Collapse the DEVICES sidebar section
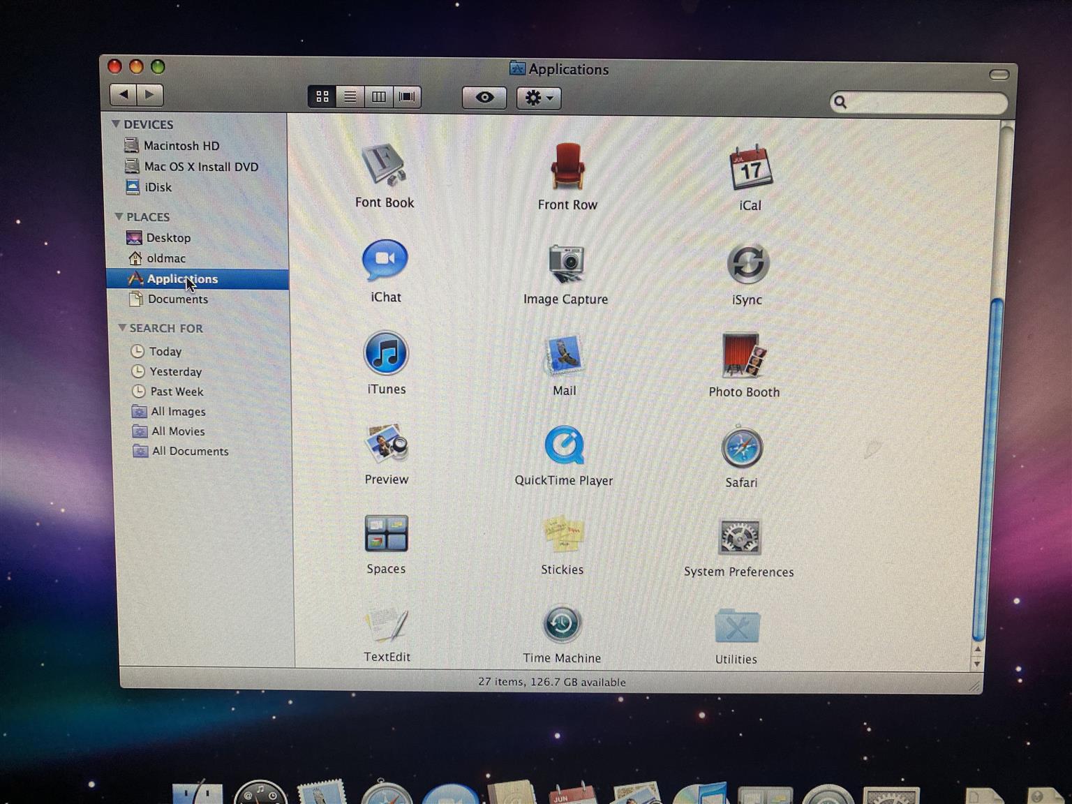 tap(116, 124)
